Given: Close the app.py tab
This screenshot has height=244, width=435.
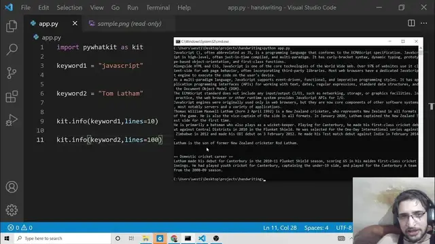Looking at the screenshot, I should coord(75,24).
